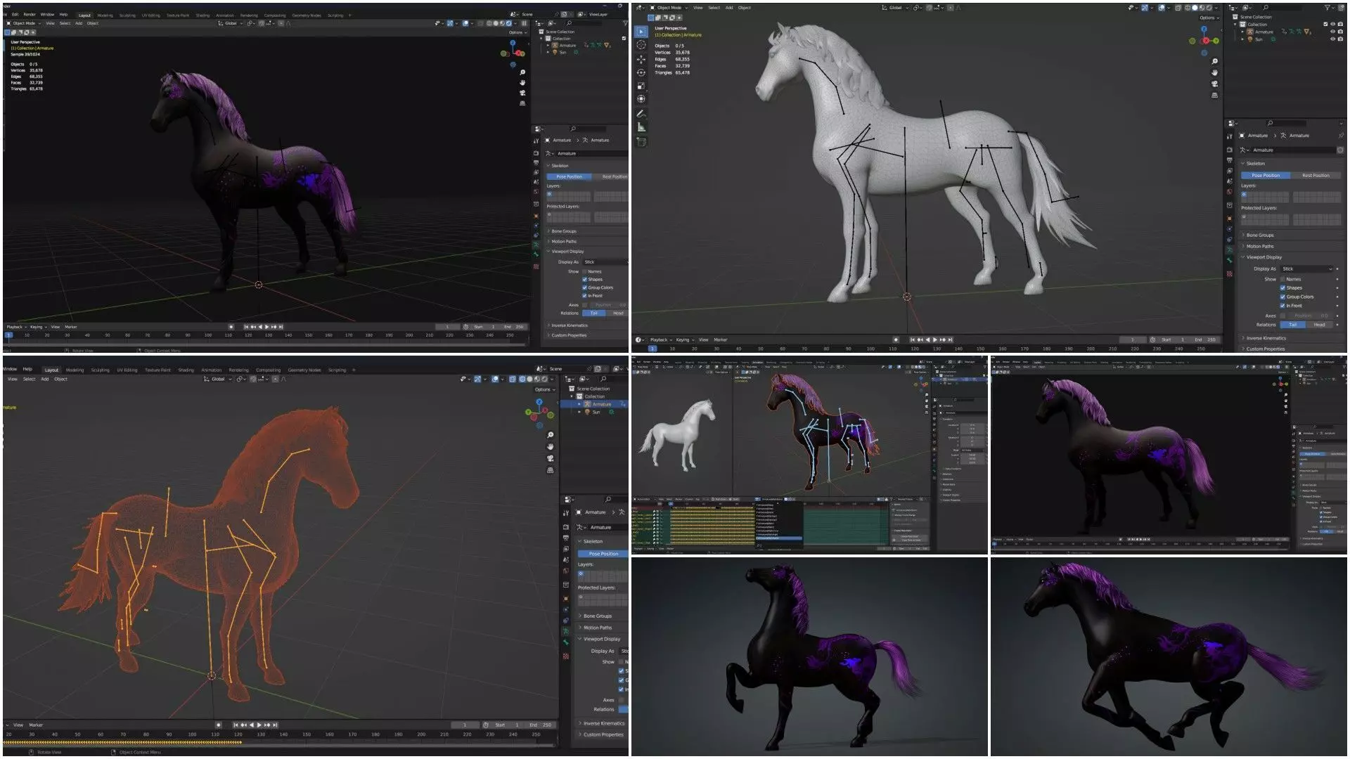Hide Sun via eye icon in gray-horse outliner
The height and width of the screenshot is (759, 1350).
(x=1332, y=39)
